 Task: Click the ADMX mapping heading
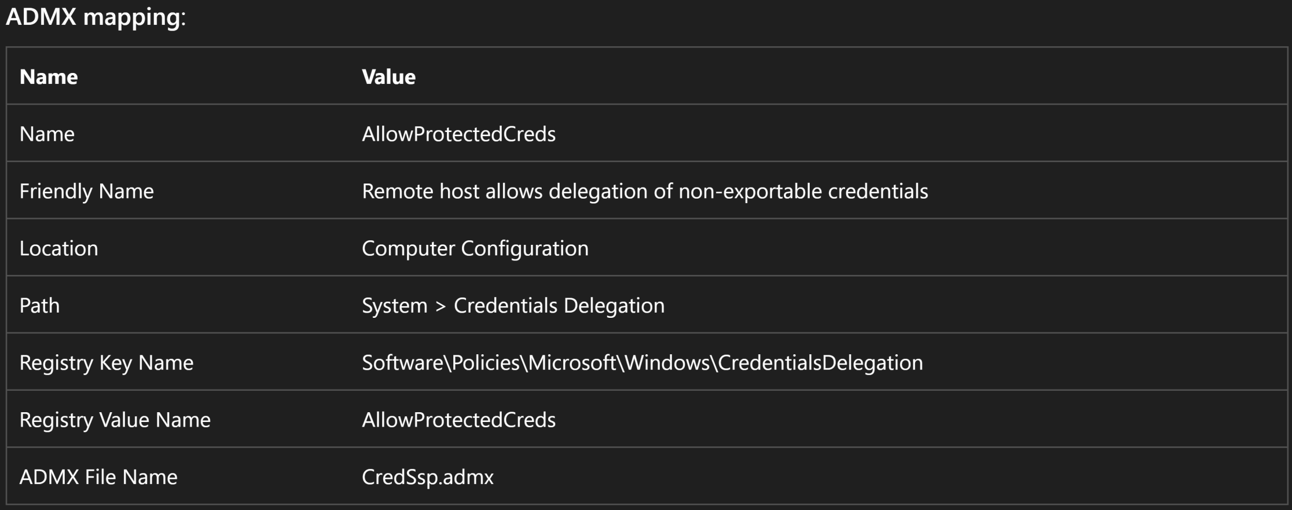pyautogui.click(x=96, y=17)
